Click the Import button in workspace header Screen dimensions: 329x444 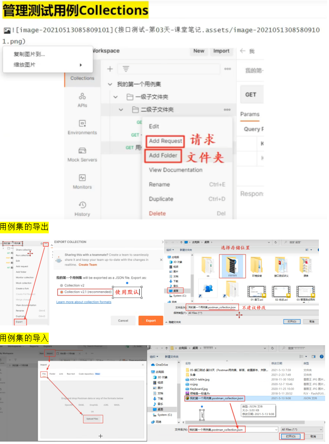click(x=221, y=51)
